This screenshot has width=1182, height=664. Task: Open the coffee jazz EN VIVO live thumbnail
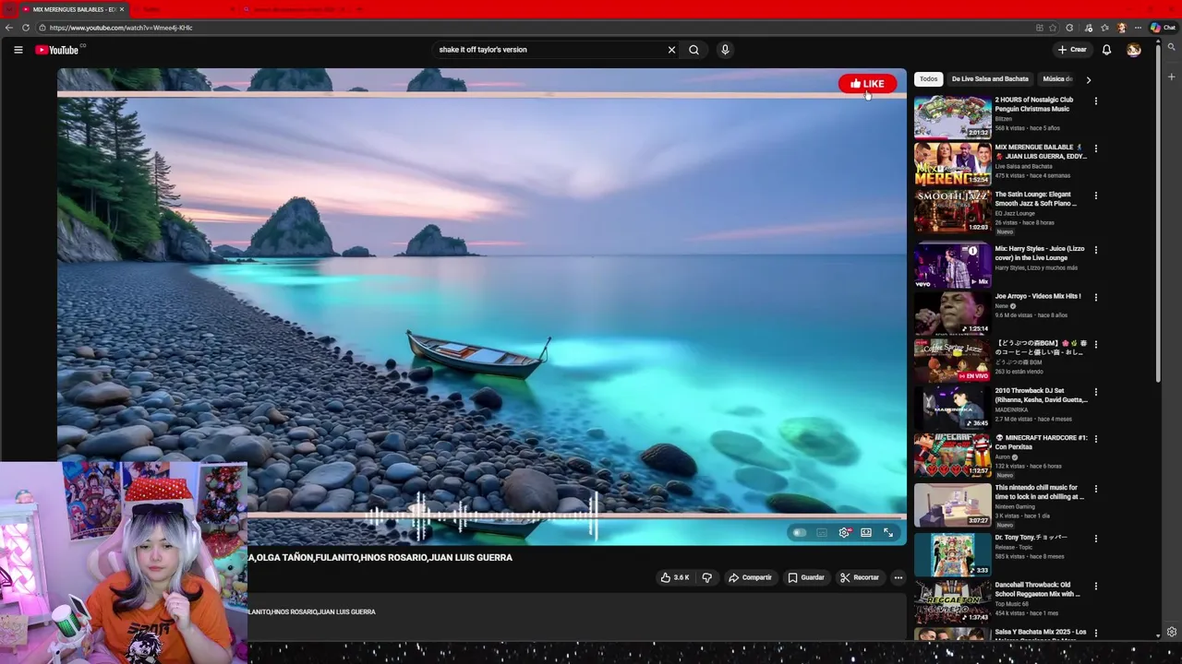[x=953, y=361]
